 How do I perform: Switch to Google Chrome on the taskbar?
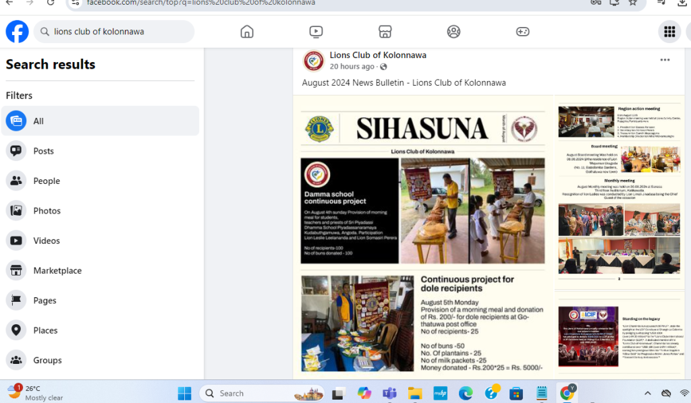[x=567, y=394]
